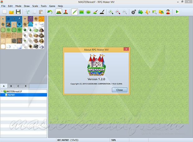Click Close button in About dialog
The height and width of the screenshot is (142, 193).
(x=120, y=90)
